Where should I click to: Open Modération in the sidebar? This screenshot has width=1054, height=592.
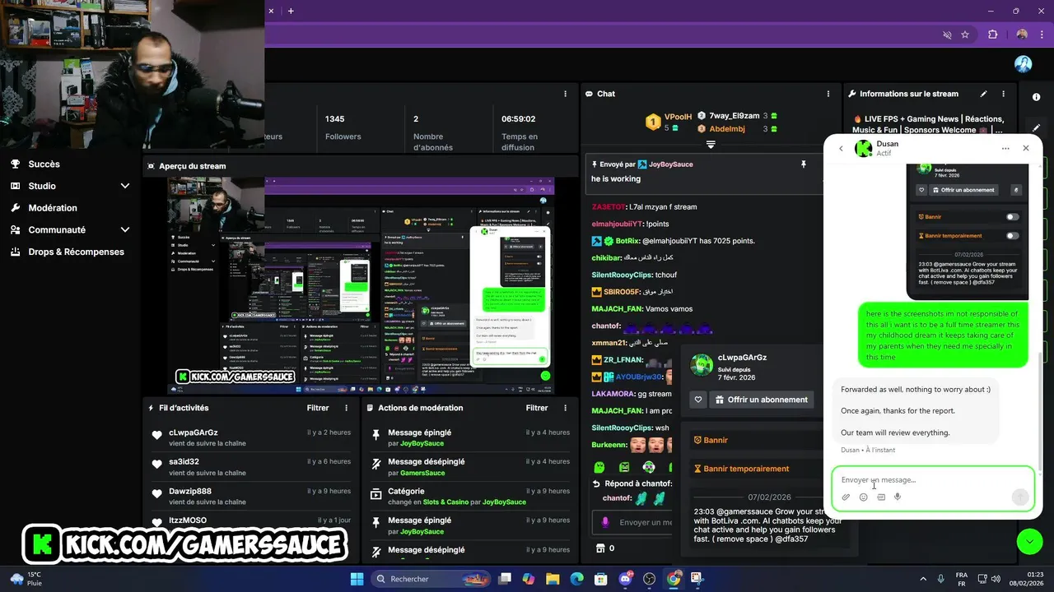(x=53, y=208)
